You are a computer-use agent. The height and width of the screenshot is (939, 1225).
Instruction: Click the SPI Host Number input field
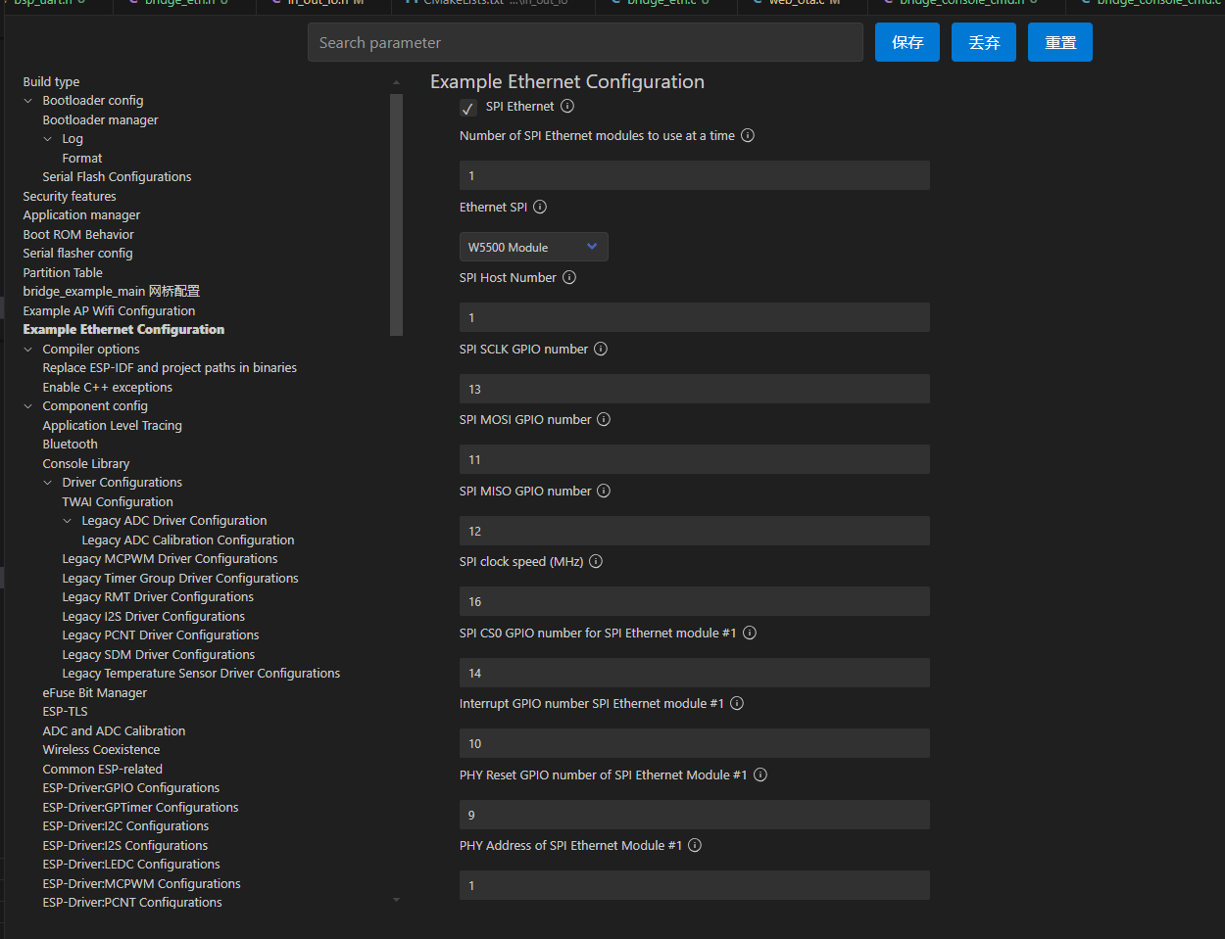(x=695, y=317)
